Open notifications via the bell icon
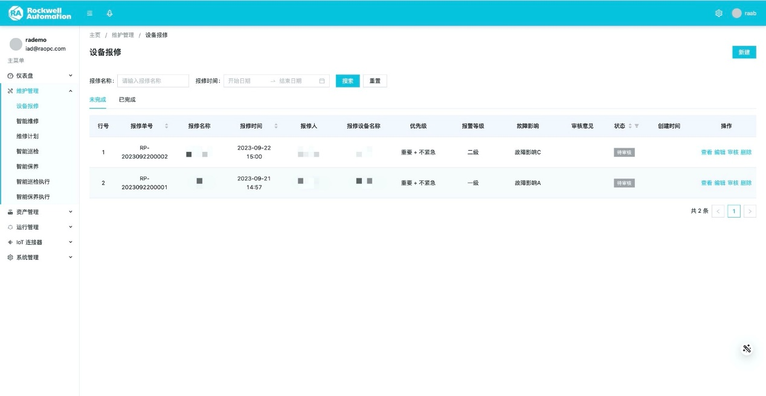This screenshot has width=766, height=396. 109,13
